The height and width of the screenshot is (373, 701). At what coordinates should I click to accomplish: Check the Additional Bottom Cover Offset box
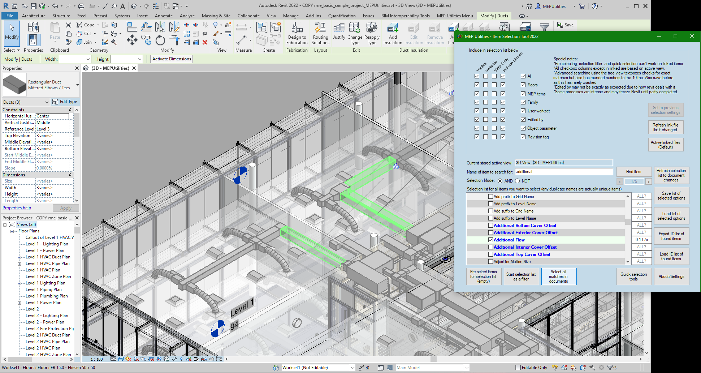[490, 226]
